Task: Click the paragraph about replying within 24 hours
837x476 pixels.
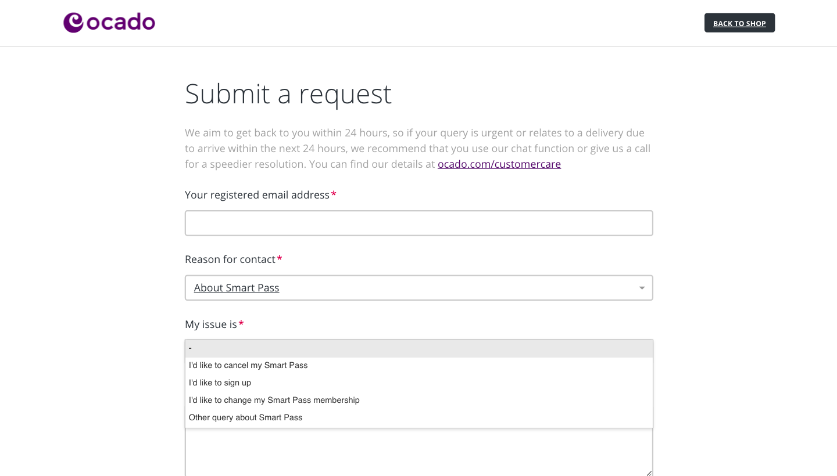Action: pyautogui.click(x=418, y=148)
